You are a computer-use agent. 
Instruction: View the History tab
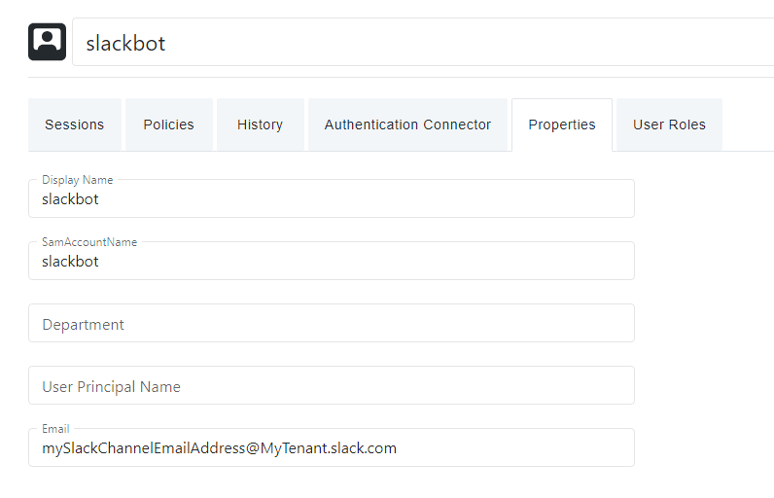click(260, 124)
